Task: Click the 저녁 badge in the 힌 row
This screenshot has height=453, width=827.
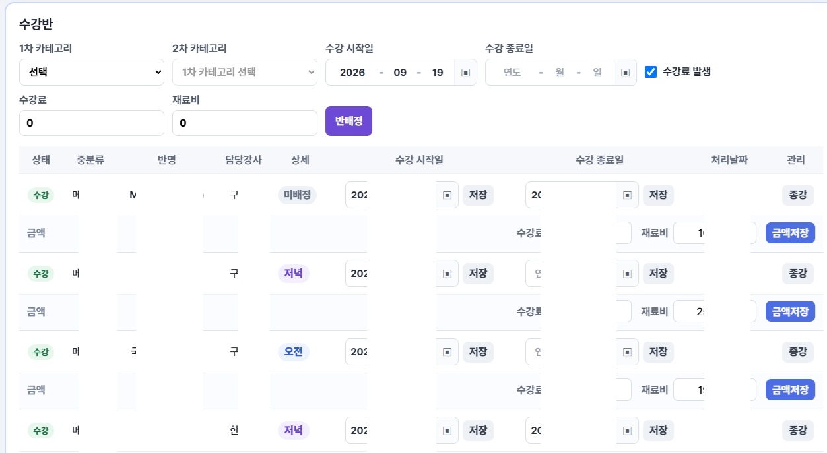Action: point(293,431)
